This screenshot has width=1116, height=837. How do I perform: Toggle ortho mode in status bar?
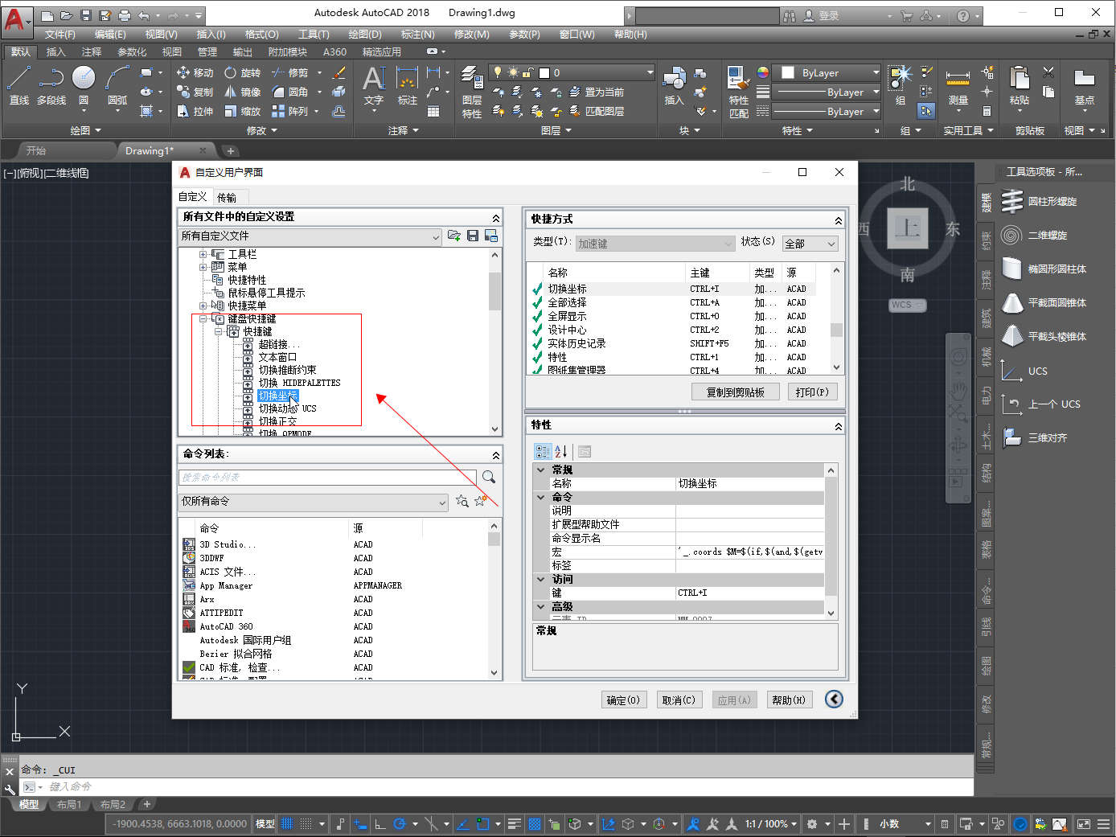pos(380,823)
